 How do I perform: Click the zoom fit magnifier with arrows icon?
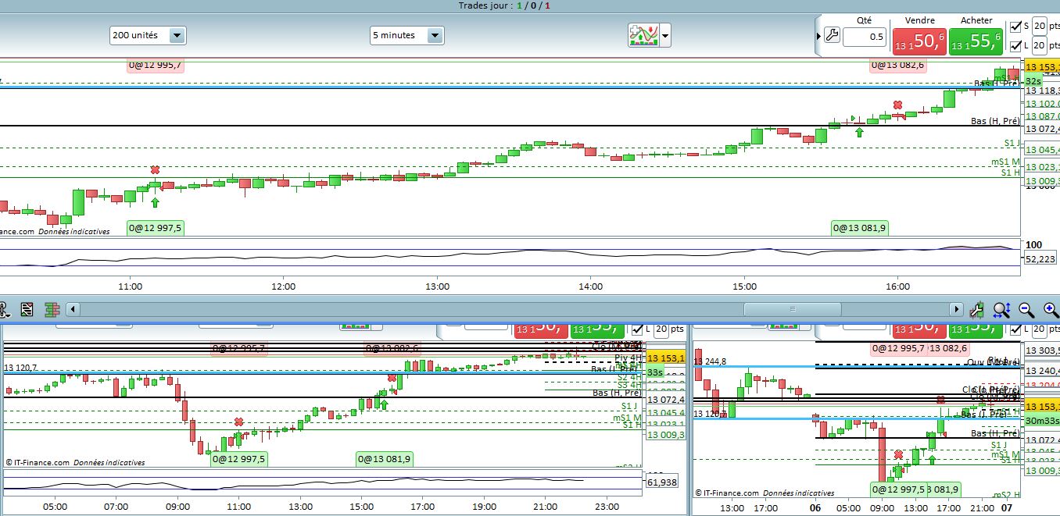point(1002,310)
